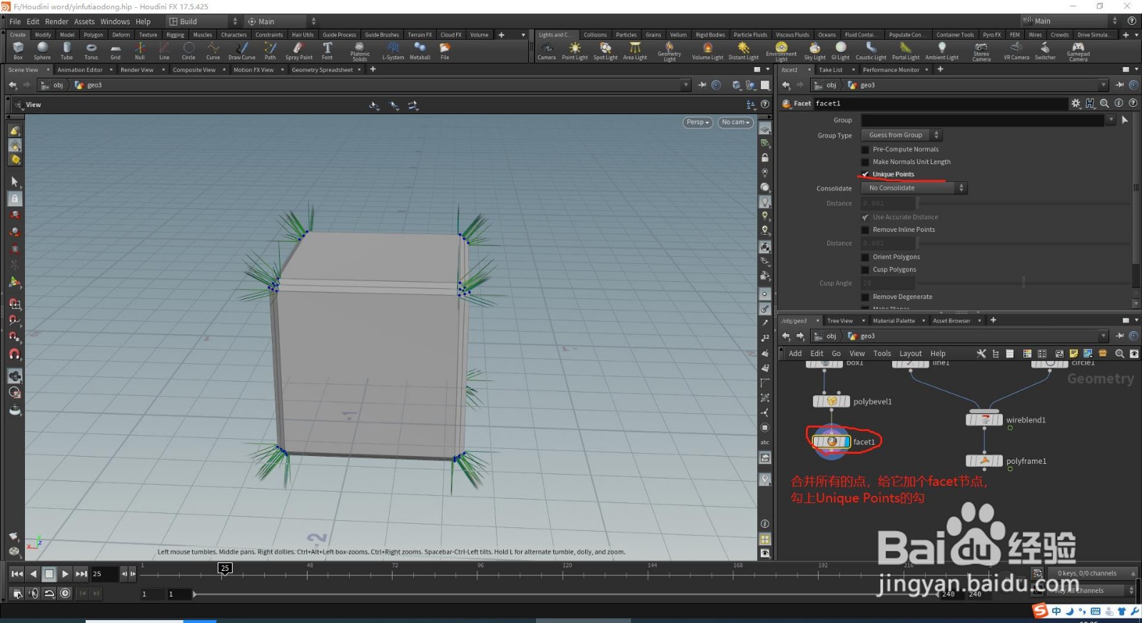Select the Line shelf tool
Viewport: 1142px width, 623px height.
164,51
